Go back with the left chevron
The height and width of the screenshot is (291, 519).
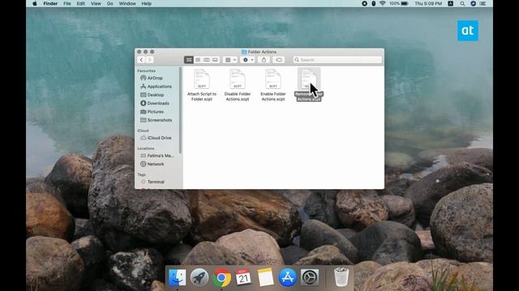pos(141,60)
